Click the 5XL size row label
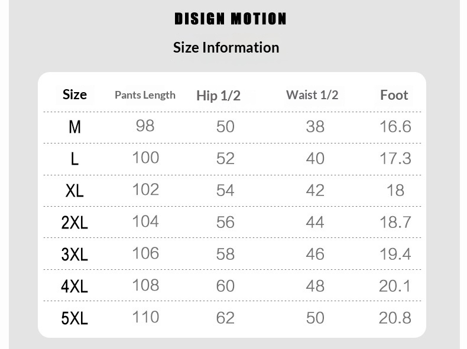Screen dimensions: 467x349 click(x=74, y=318)
